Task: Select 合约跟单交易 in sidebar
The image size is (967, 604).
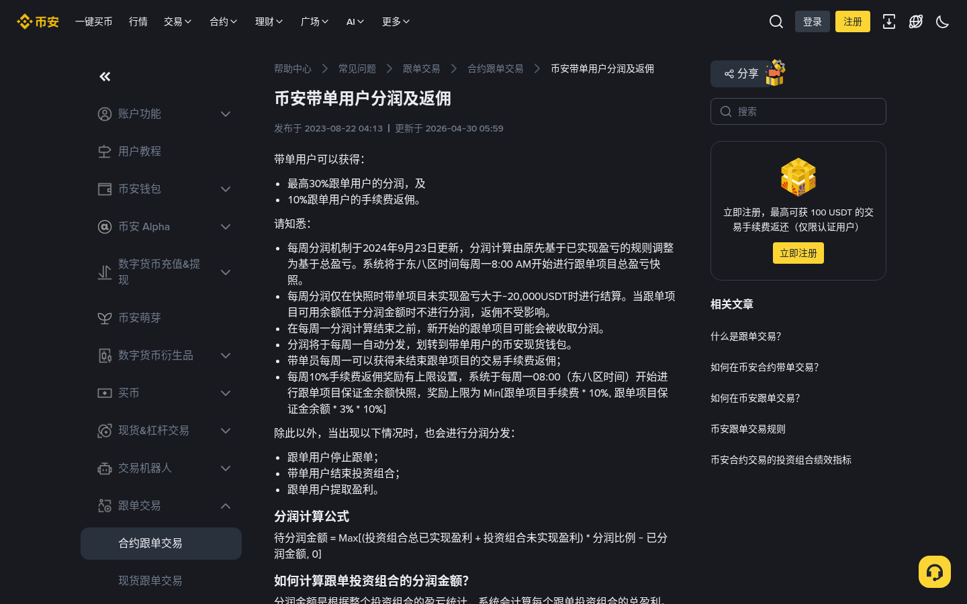Action: click(161, 544)
